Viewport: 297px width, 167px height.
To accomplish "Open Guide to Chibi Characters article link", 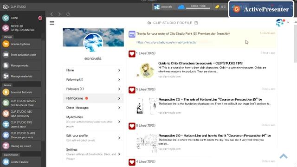I will (x=200, y=63).
